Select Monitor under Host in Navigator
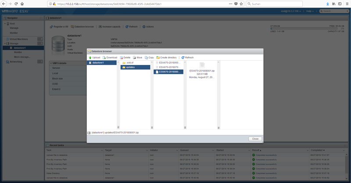This screenshot has width=351, height=183. pos(14,33)
